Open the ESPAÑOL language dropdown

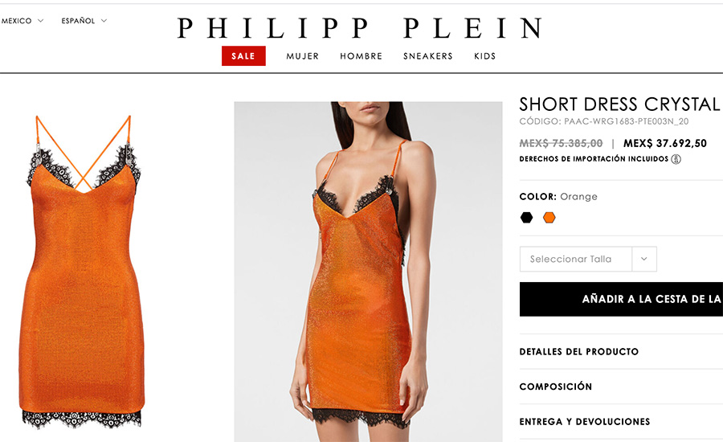pyautogui.click(x=84, y=21)
